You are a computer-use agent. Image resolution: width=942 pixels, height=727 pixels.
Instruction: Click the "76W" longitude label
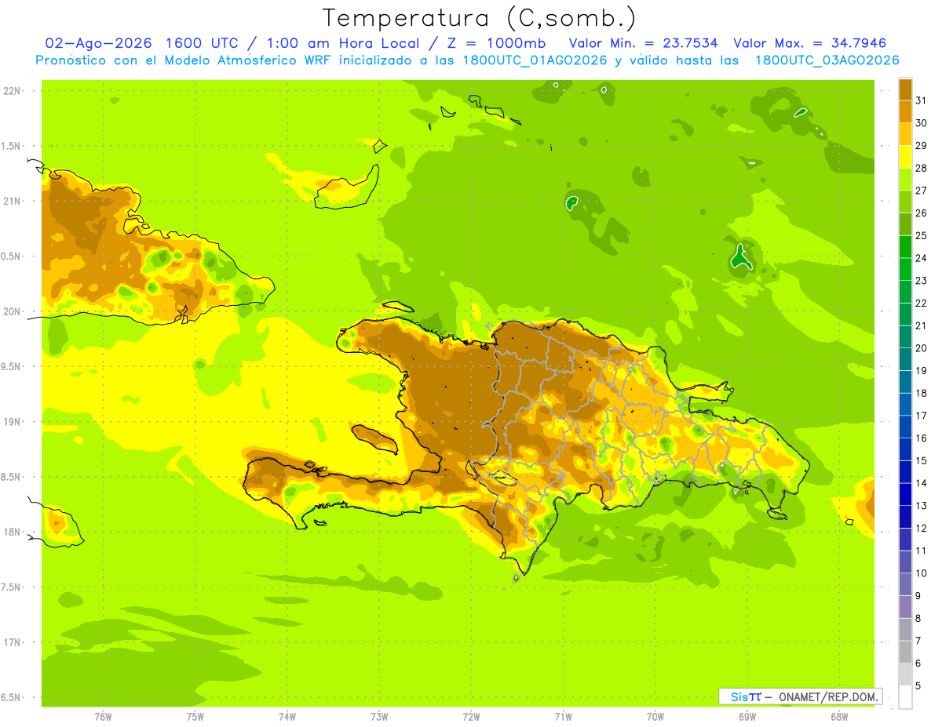coord(103,717)
